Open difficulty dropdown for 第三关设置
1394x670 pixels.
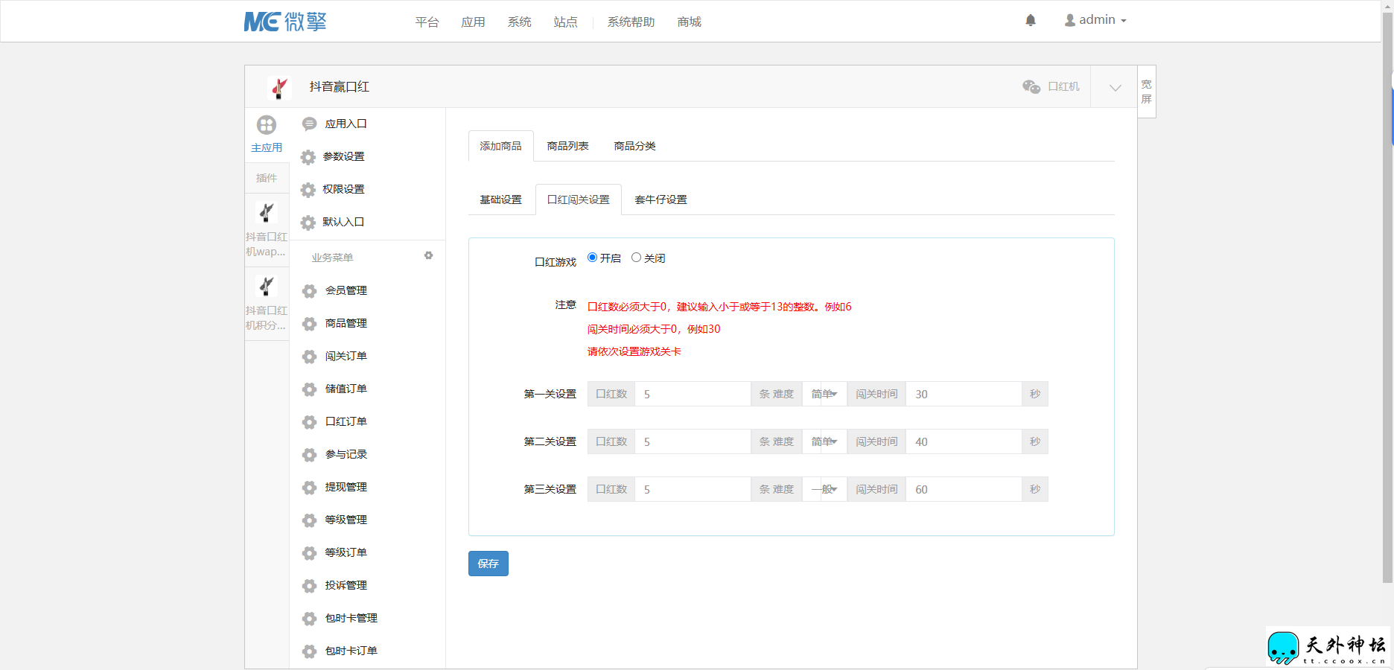pos(824,490)
